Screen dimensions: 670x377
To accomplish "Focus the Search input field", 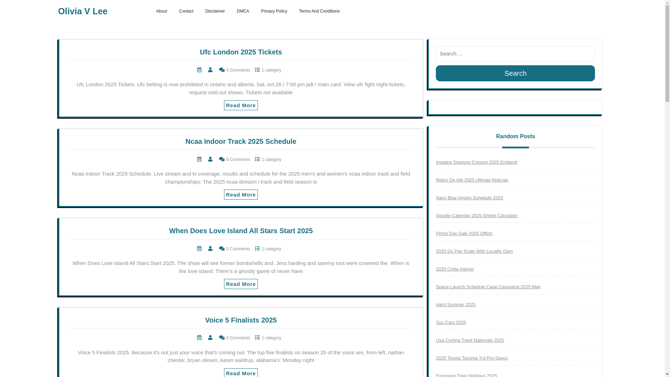I will (515, 54).
